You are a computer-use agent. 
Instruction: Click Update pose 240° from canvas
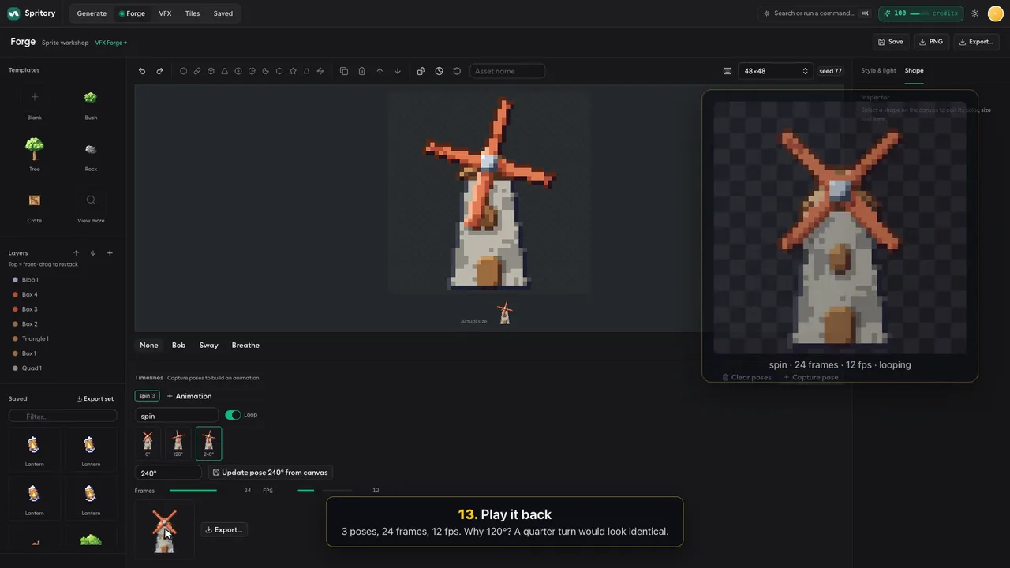tap(271, 473)
